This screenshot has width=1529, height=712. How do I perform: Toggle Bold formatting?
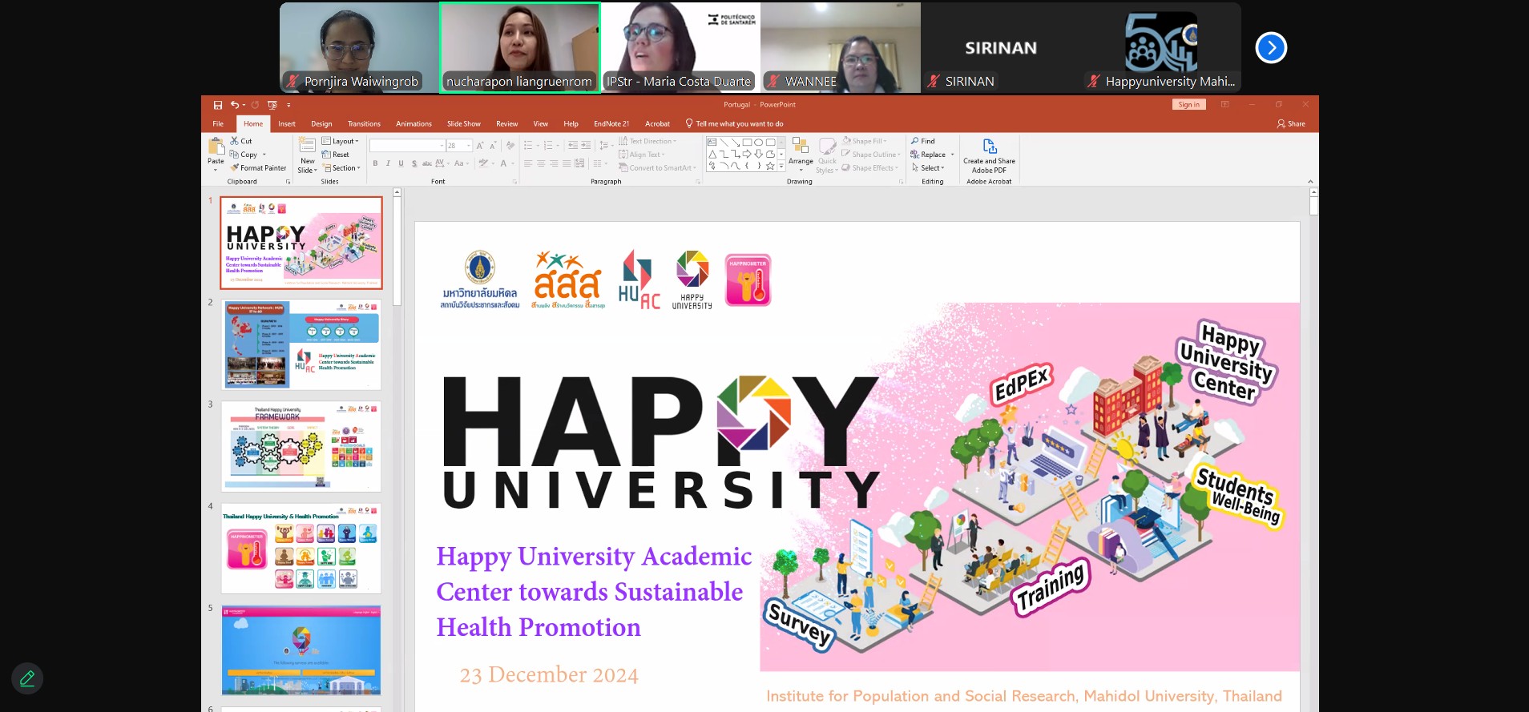point(375,163)
